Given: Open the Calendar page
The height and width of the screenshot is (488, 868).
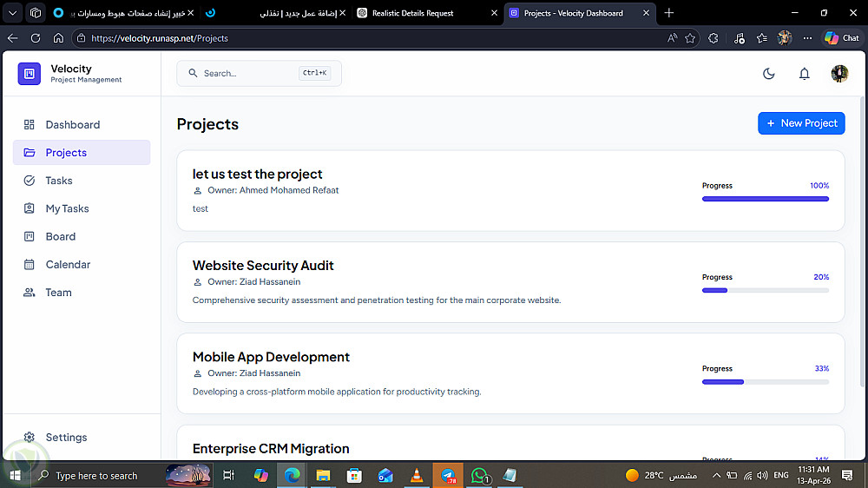Looking at the screenshot, I should click(x=82, y=264).
